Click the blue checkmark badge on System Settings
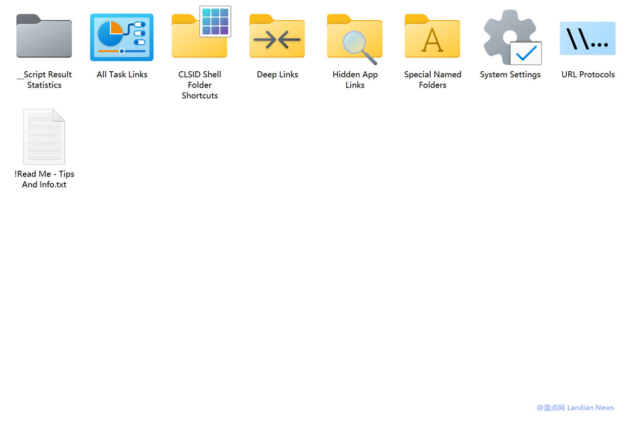Viewport: 633px width, 425px height. pyautogui.click(x=526, y=53)
